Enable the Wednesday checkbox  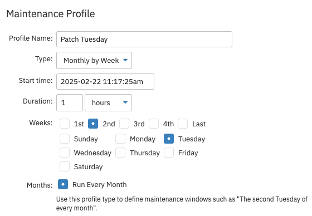click(x=65, y=153)
